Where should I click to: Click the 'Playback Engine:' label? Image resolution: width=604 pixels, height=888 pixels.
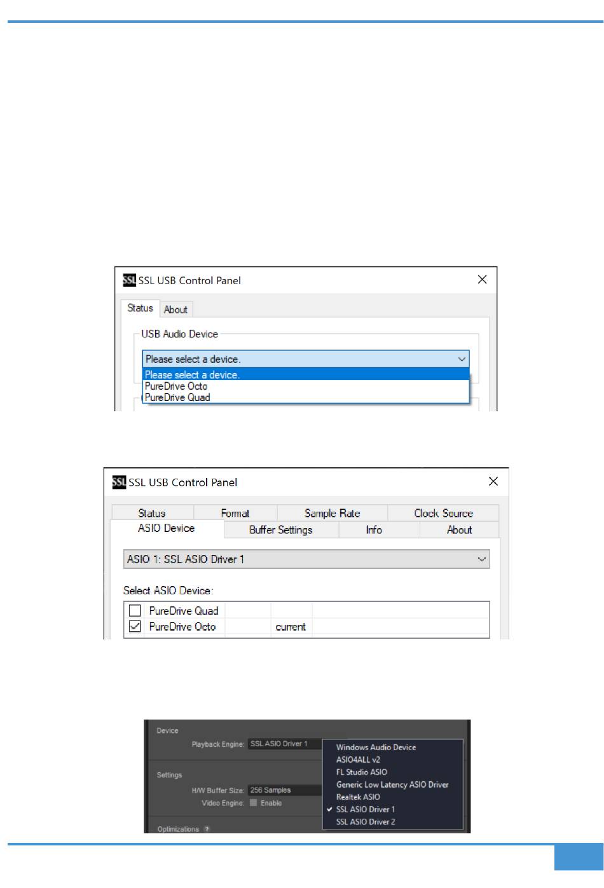(x=218, y=744)
